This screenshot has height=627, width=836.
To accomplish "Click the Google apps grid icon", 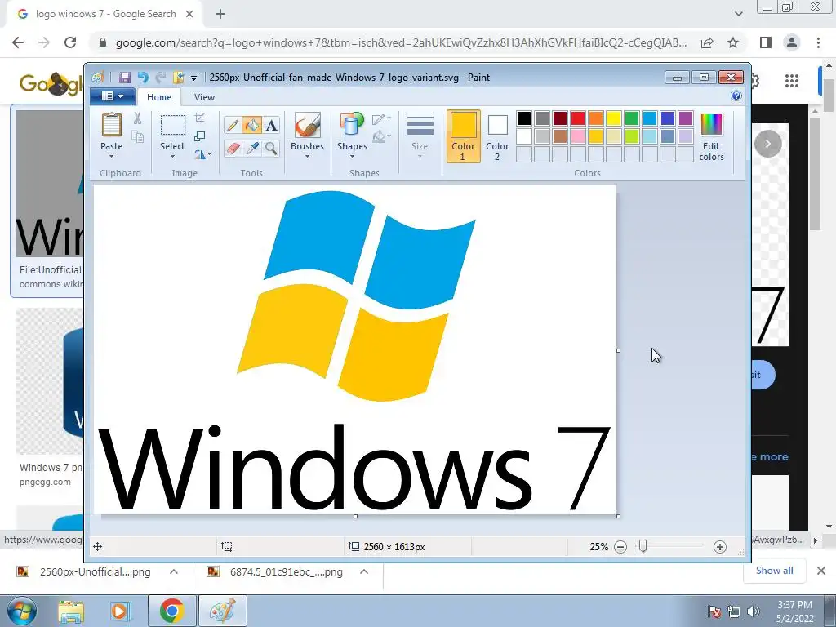I will coord(792,81).
